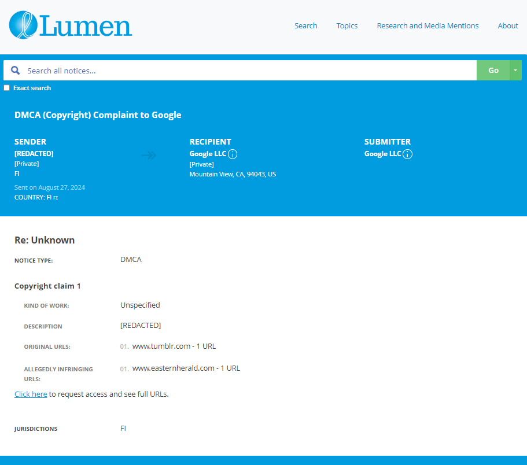Toggle the Exact search checkbox
Image resolution: width=527 pixels, height=465 pixels.
[7, 88]
